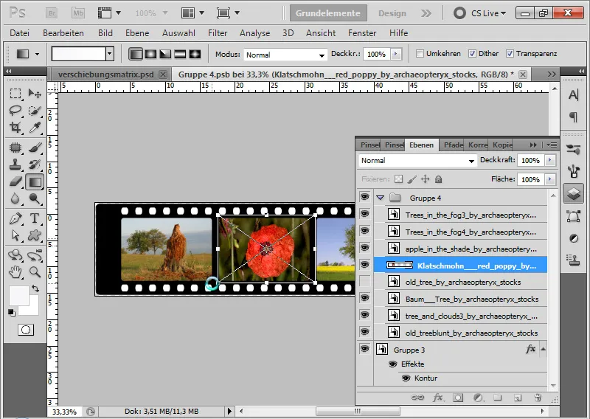This screenshot has width=590, height=419.
Task: Add layer style via fx button
Action: click(x=437, y=398)
